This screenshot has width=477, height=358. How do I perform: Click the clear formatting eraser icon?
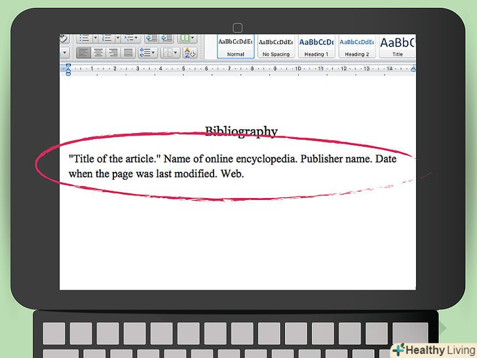[x=64, y=38]
